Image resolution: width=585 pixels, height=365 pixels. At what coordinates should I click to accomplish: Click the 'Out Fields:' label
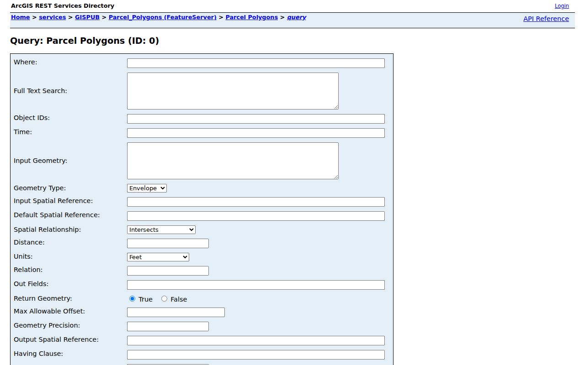[x=31, y=284]
